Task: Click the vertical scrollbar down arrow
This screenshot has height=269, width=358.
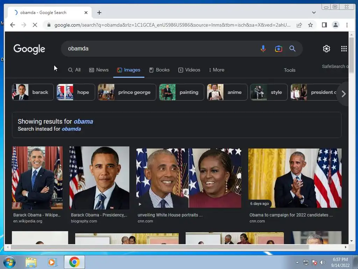Action: click(x=351, y=241)
